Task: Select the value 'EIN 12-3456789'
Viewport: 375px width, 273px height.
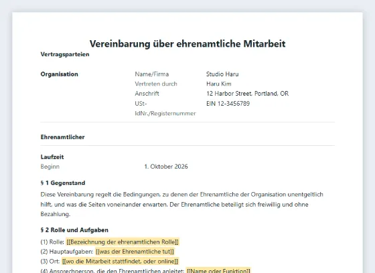Action: 228,104
